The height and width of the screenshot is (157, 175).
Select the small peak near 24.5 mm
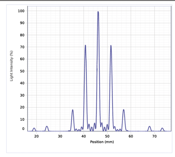point(47,126)
